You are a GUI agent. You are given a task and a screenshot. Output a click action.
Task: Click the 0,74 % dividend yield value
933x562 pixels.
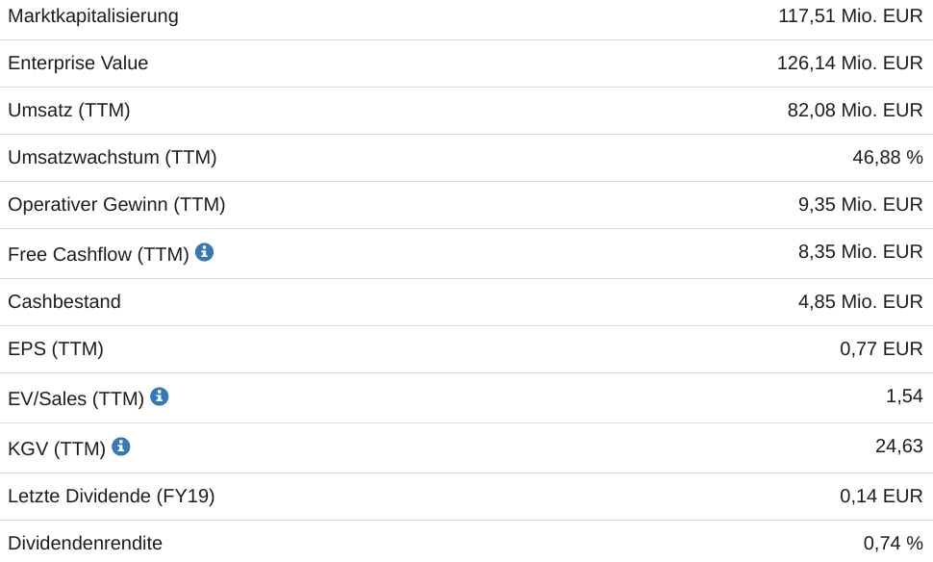tap(893, 544)
